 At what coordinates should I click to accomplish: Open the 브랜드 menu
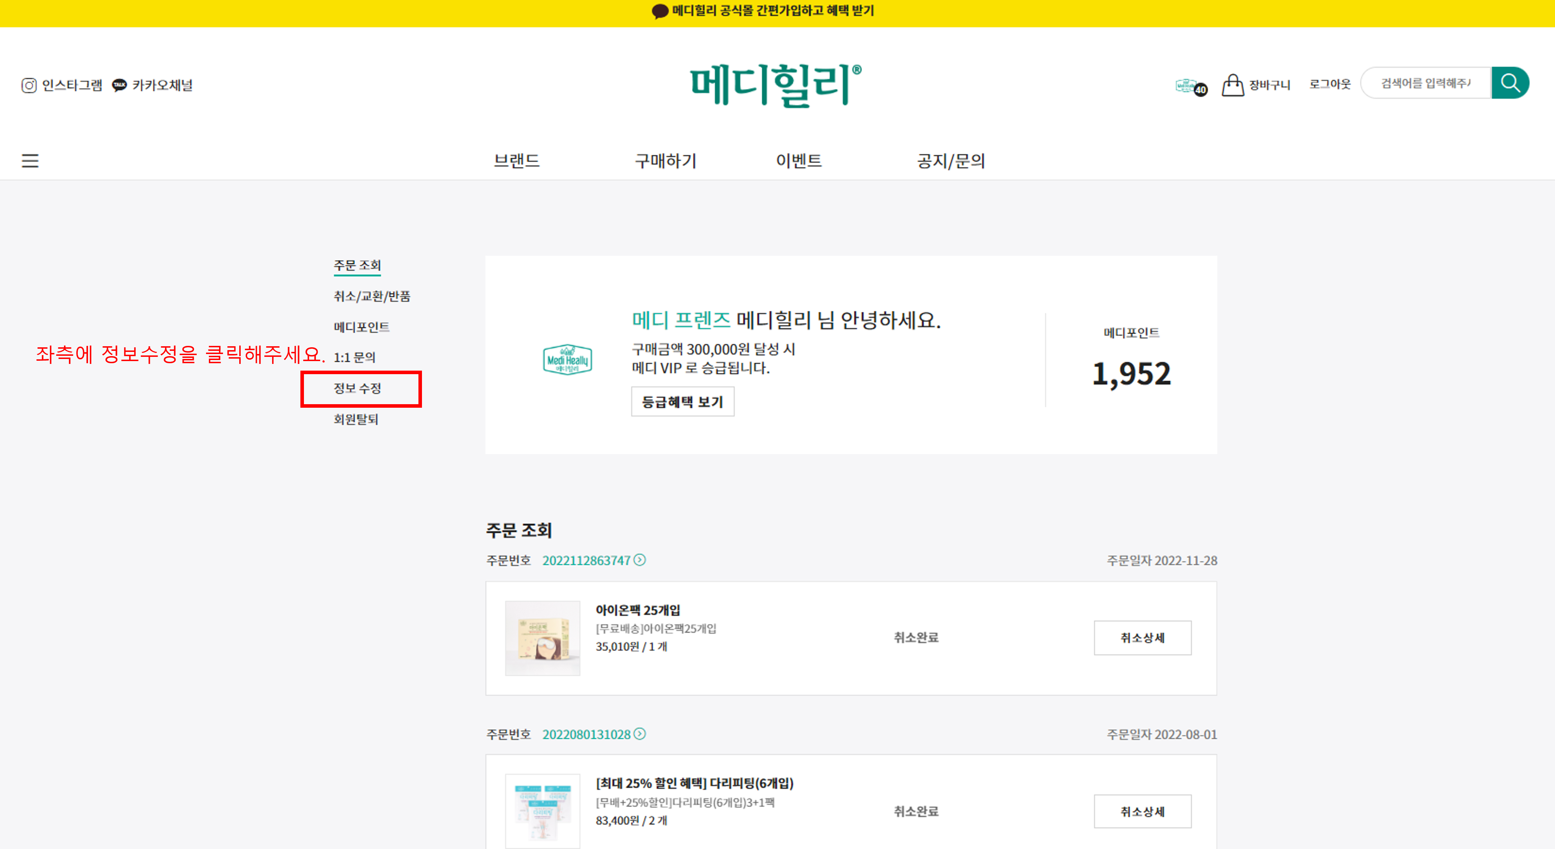pyautogui.click(x=517, y=160)
